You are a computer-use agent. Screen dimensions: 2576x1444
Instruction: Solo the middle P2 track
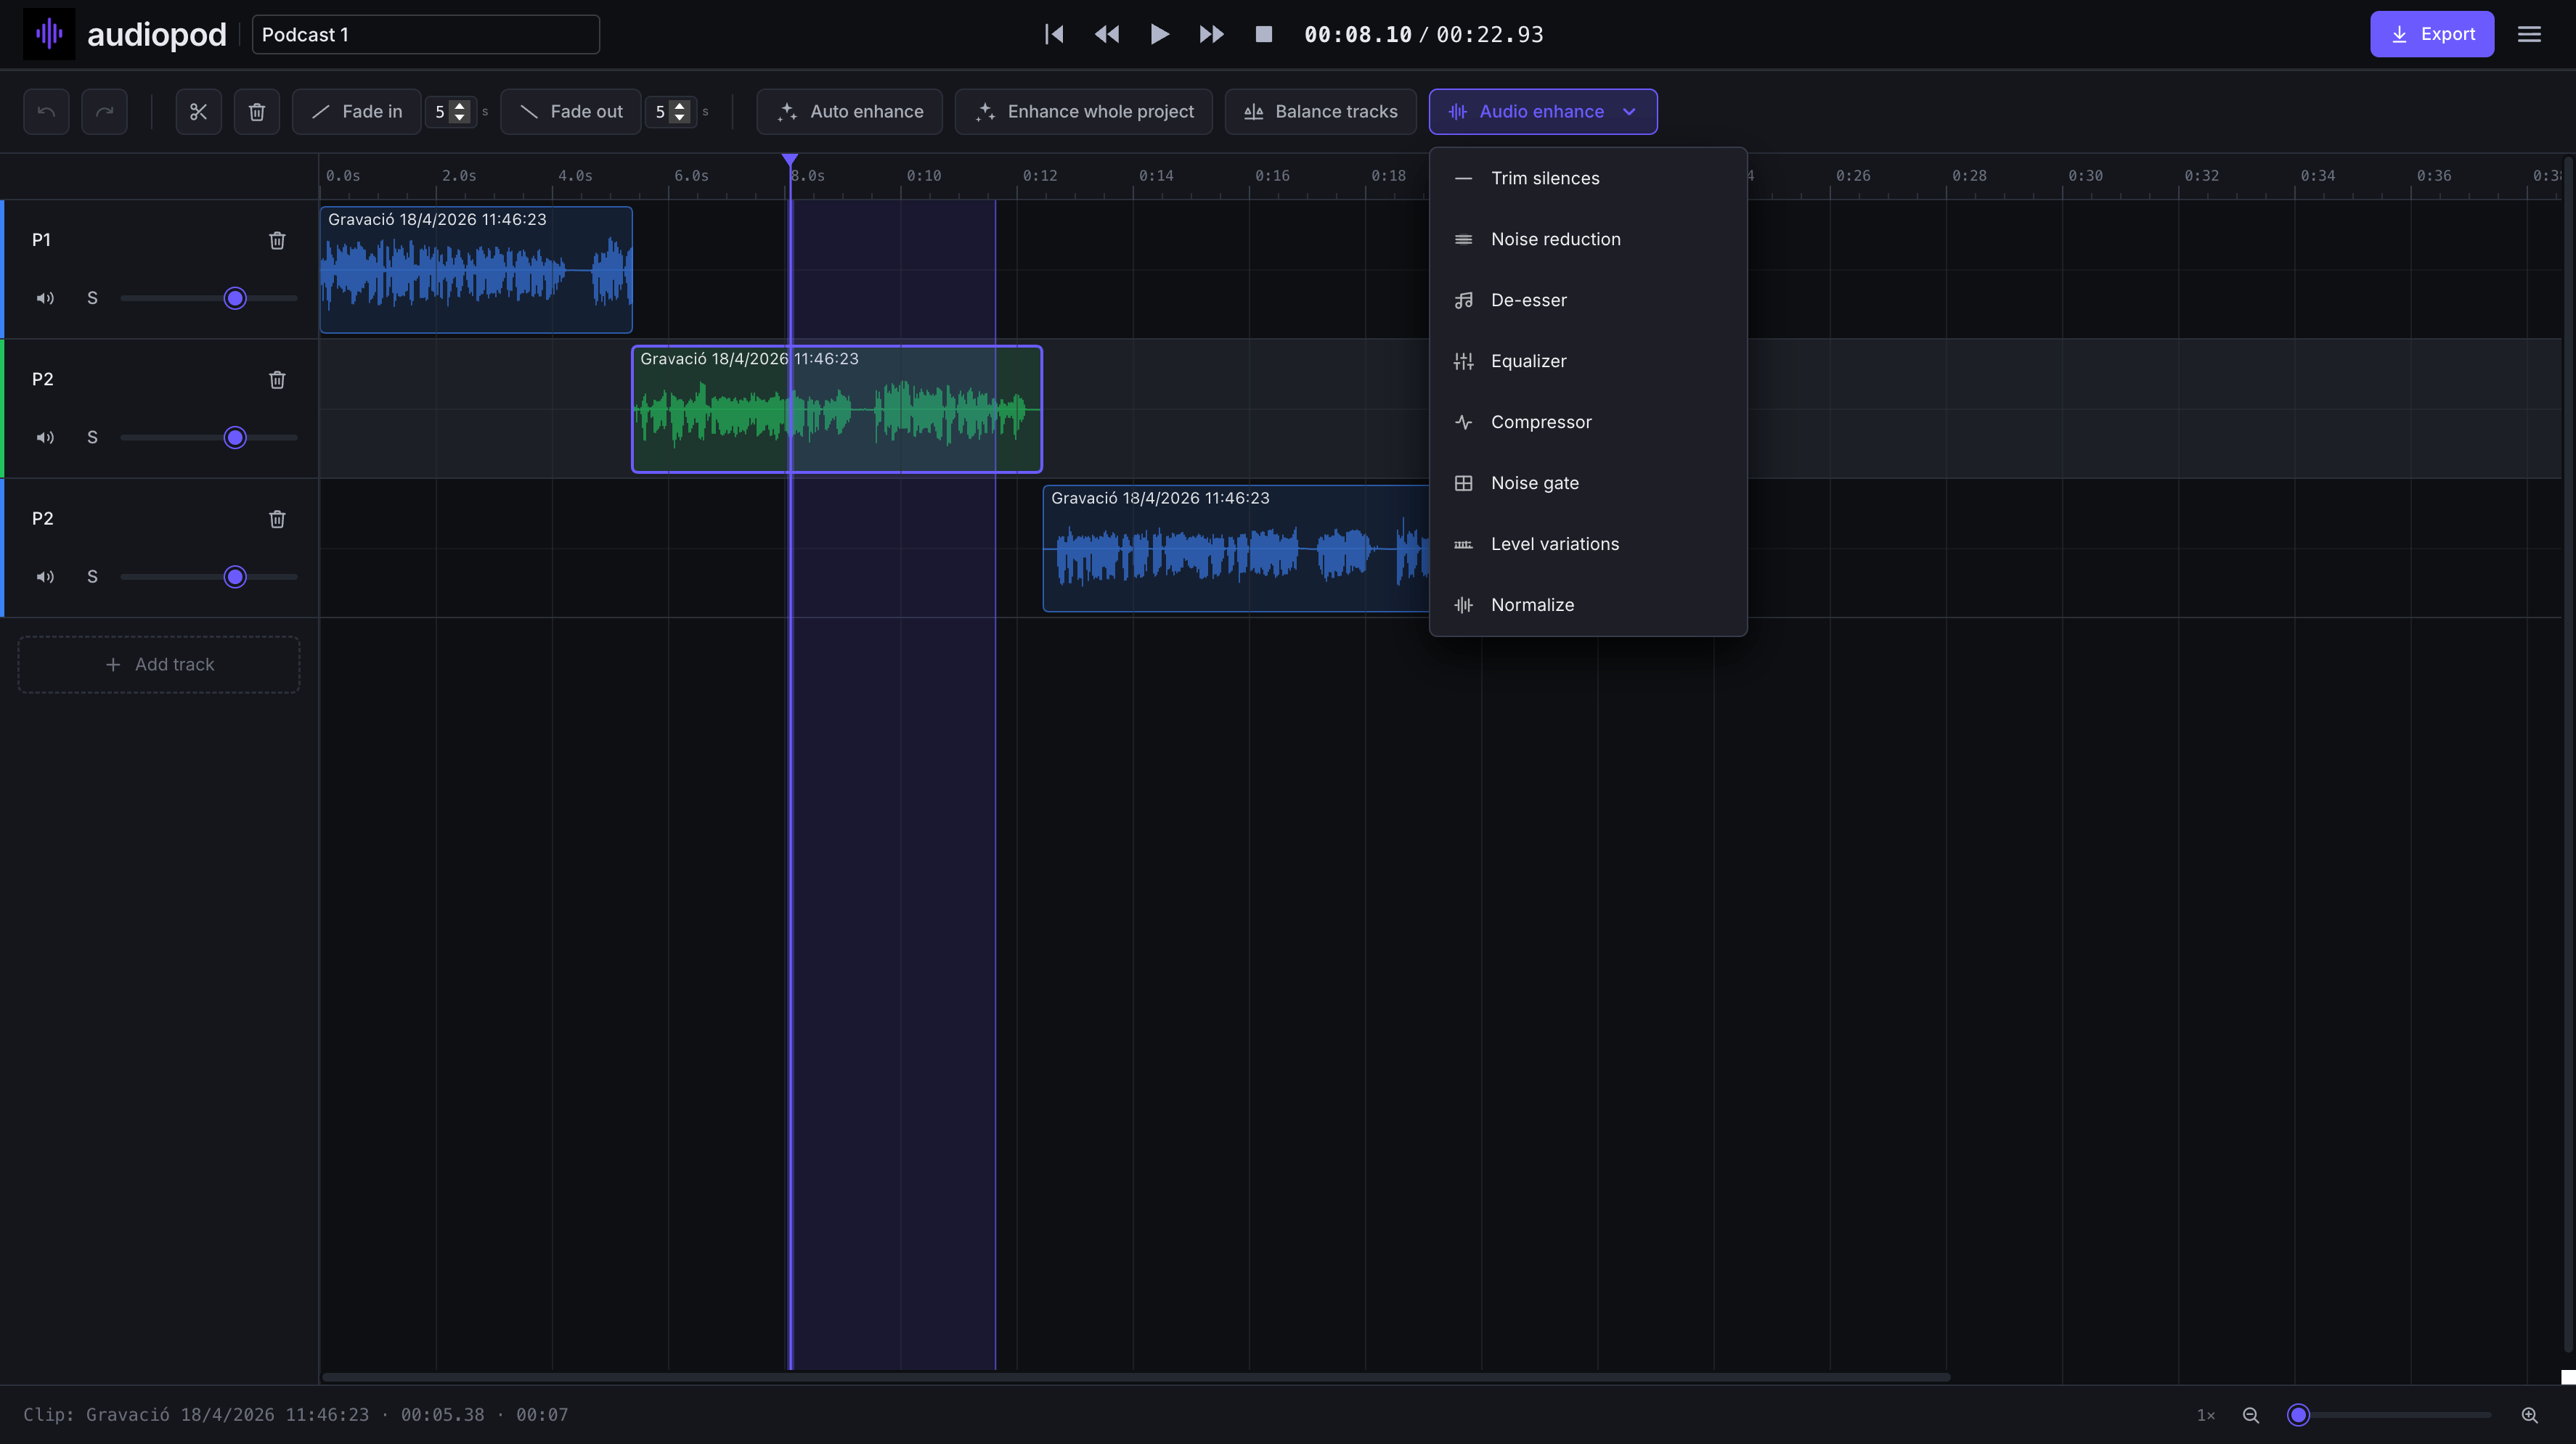coord(92,437)
